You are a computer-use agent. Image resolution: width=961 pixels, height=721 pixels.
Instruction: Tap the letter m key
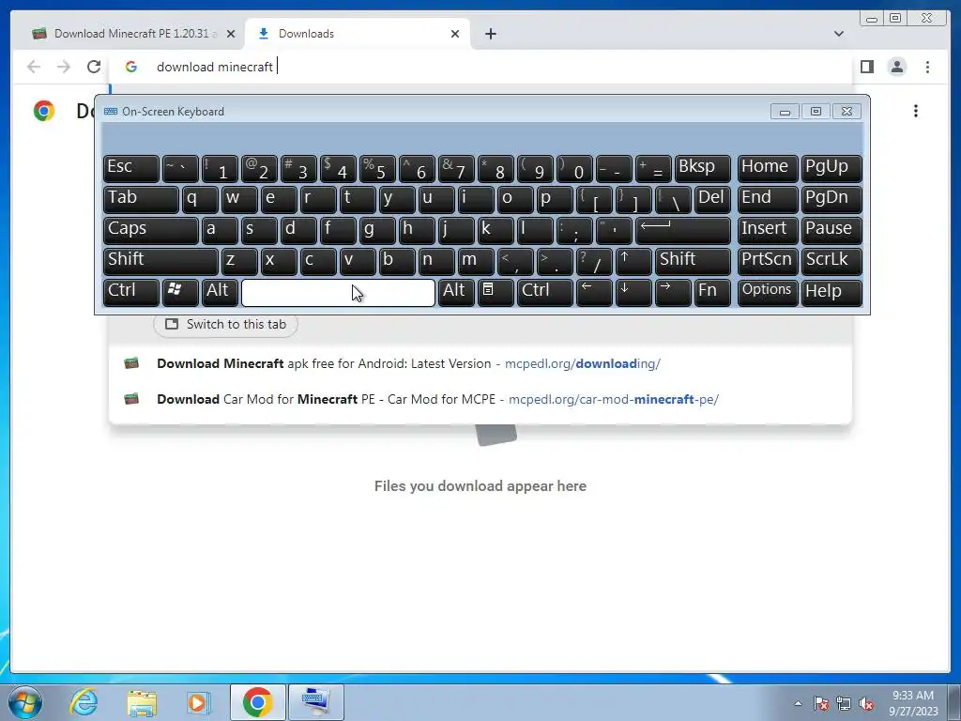click(476, 261)
